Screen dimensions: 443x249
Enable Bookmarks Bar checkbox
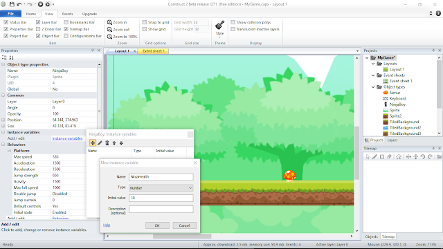pyautogui.click(x=66, y=22)
